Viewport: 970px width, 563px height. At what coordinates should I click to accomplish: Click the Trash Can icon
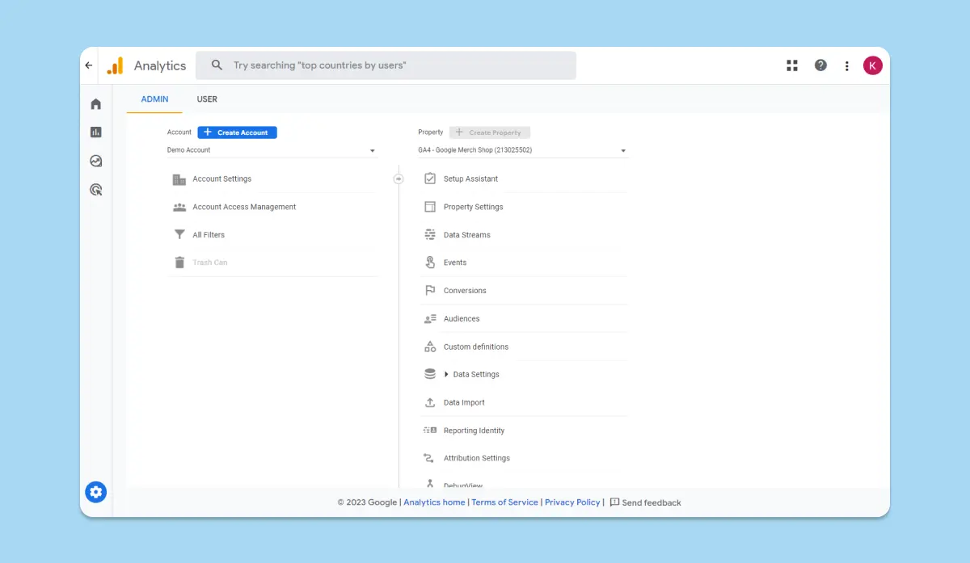pos(179,263)
